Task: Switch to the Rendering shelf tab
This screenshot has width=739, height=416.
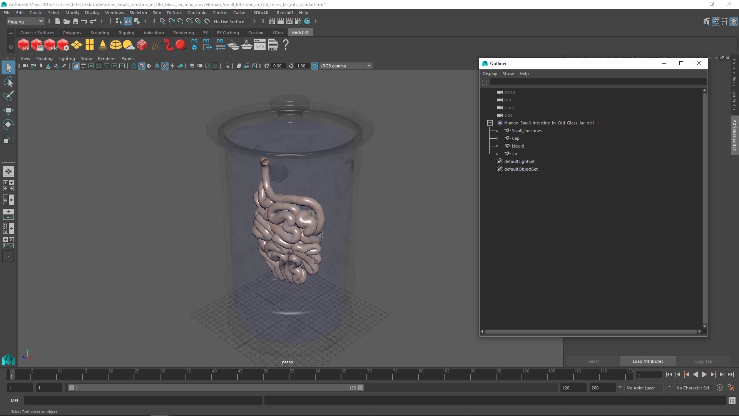Action: [183, 33]
